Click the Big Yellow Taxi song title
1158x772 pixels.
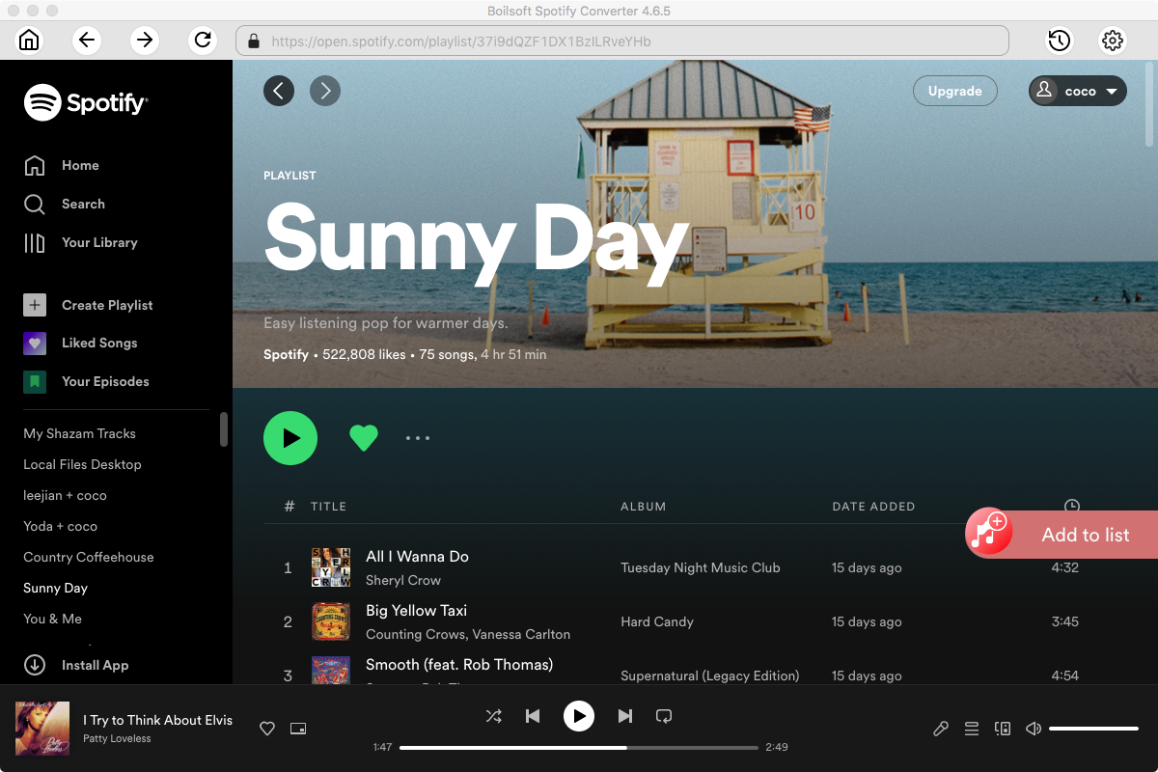(x=416, y=611)
